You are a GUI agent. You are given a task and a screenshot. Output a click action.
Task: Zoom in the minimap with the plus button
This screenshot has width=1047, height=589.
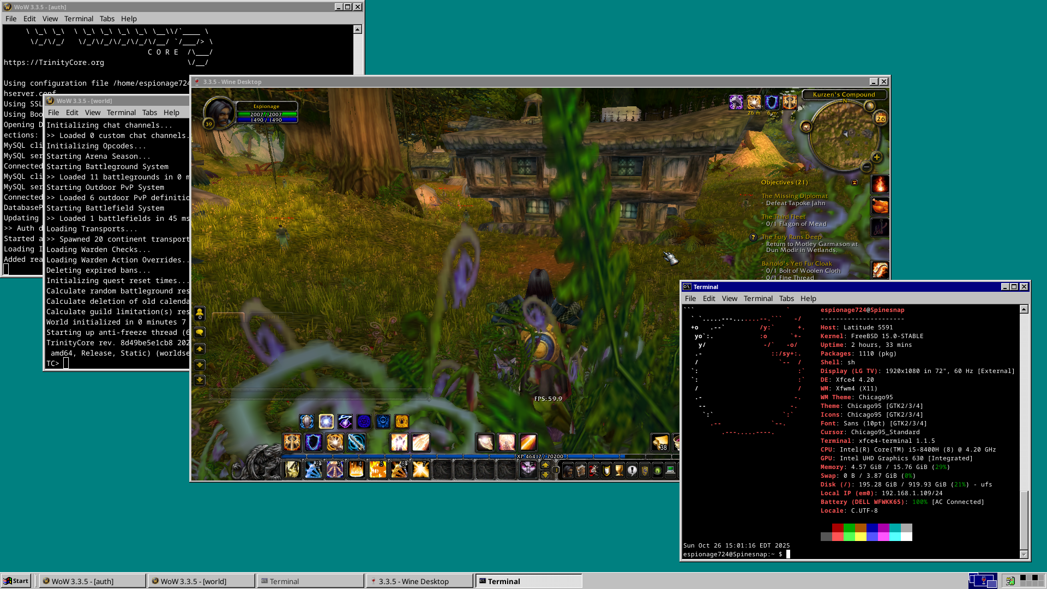[x=877, y=158]
